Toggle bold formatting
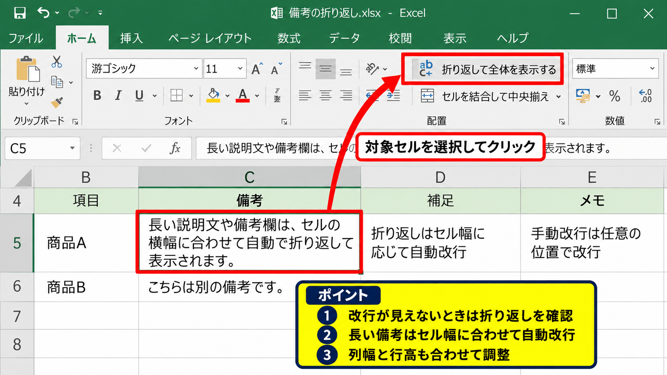This screenshot has width=667, height=375. pyautogui.click(x=97, y=95)
